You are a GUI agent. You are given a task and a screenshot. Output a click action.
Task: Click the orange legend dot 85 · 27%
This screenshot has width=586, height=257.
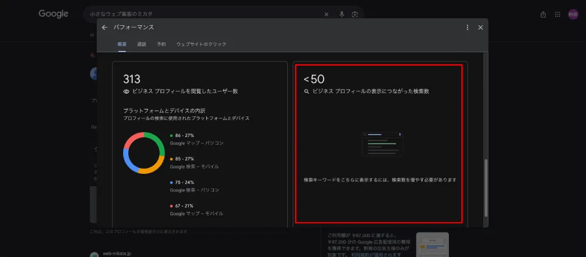(172, 159)
